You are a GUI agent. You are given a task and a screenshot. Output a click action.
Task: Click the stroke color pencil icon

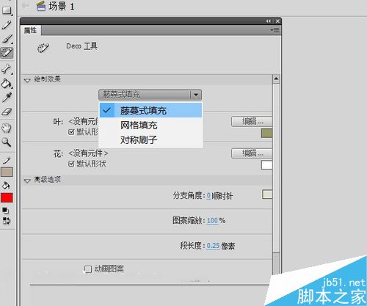[7, 161]
